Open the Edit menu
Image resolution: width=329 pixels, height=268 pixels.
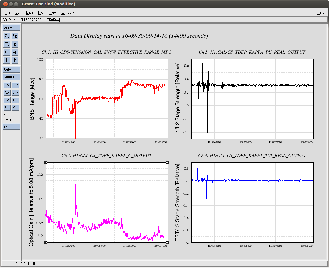tap(18, 12)
